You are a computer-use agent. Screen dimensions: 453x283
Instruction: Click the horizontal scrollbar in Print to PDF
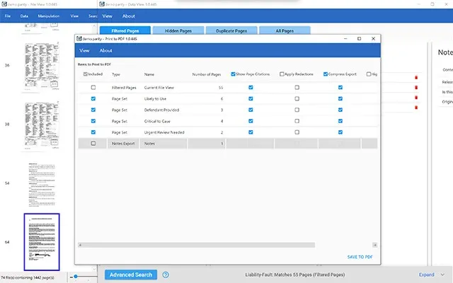tap(197, 245)
